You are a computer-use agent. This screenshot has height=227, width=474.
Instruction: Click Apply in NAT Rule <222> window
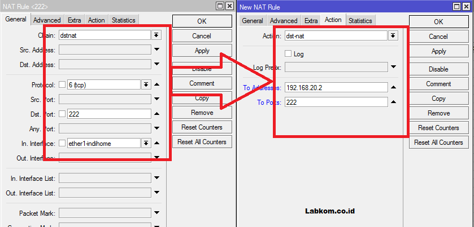click(202, 51)
